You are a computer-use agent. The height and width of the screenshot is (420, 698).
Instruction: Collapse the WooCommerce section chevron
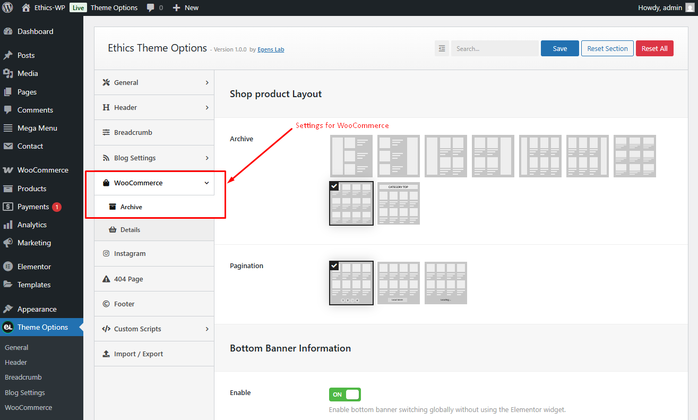coord(207,183)
